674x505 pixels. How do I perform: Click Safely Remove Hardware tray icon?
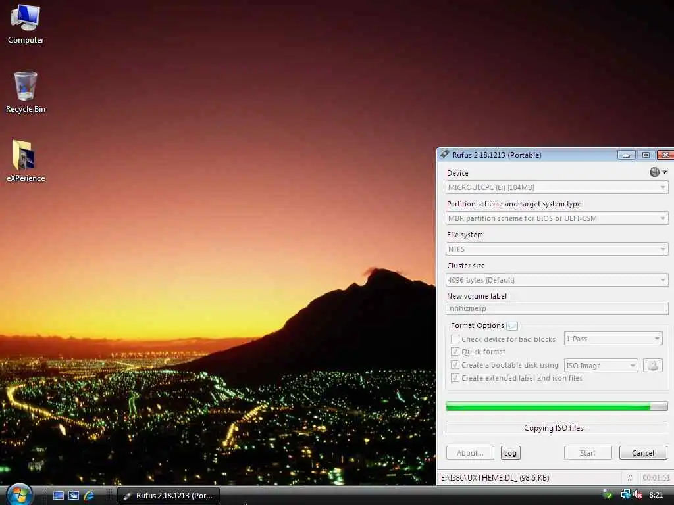click(x=608, y=494)
